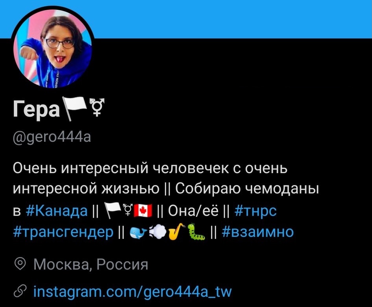Click the blue header banner
This screenshot has width=372, height=307.
point(233,19)
